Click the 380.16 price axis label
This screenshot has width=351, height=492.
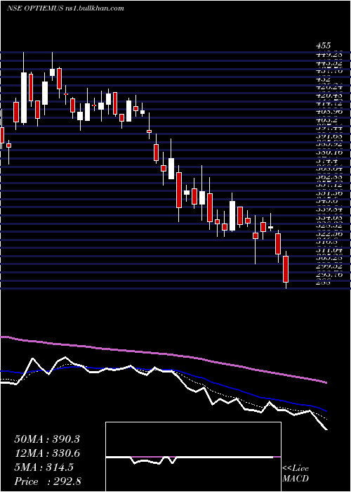point(329,153)
